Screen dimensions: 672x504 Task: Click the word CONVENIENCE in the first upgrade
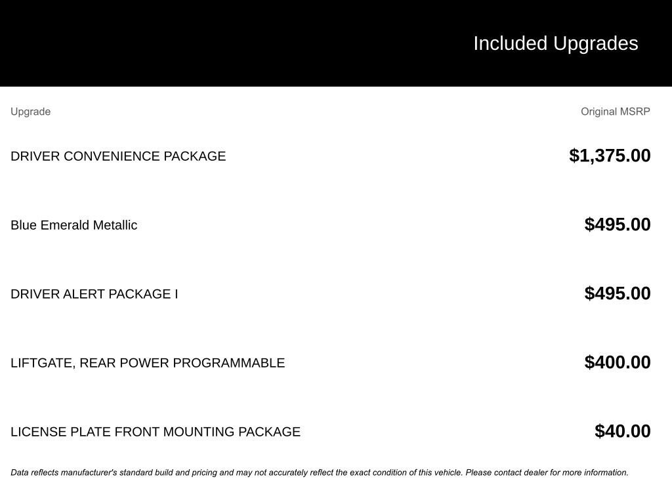click(112, 156)
